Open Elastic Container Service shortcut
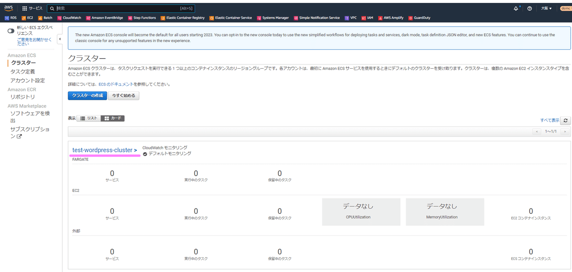Image resolution: width=572 pixels, height=272 pixels. click(x=230, y=18)
